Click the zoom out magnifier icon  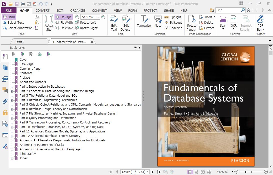[x=77, y=17]
